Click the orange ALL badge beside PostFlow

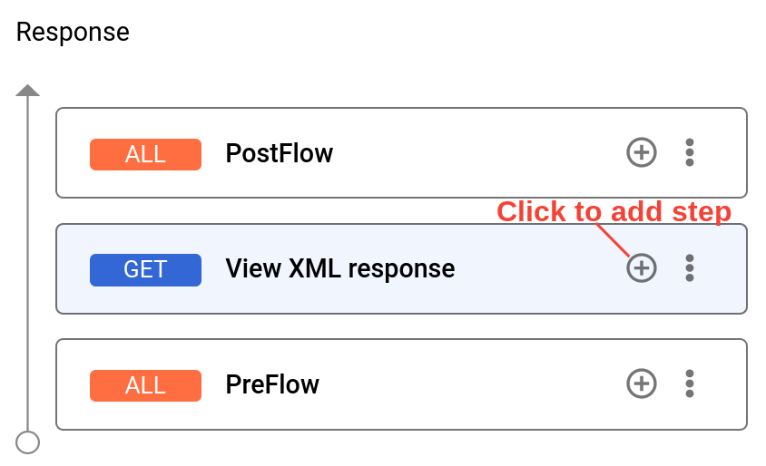pos(145,154)
